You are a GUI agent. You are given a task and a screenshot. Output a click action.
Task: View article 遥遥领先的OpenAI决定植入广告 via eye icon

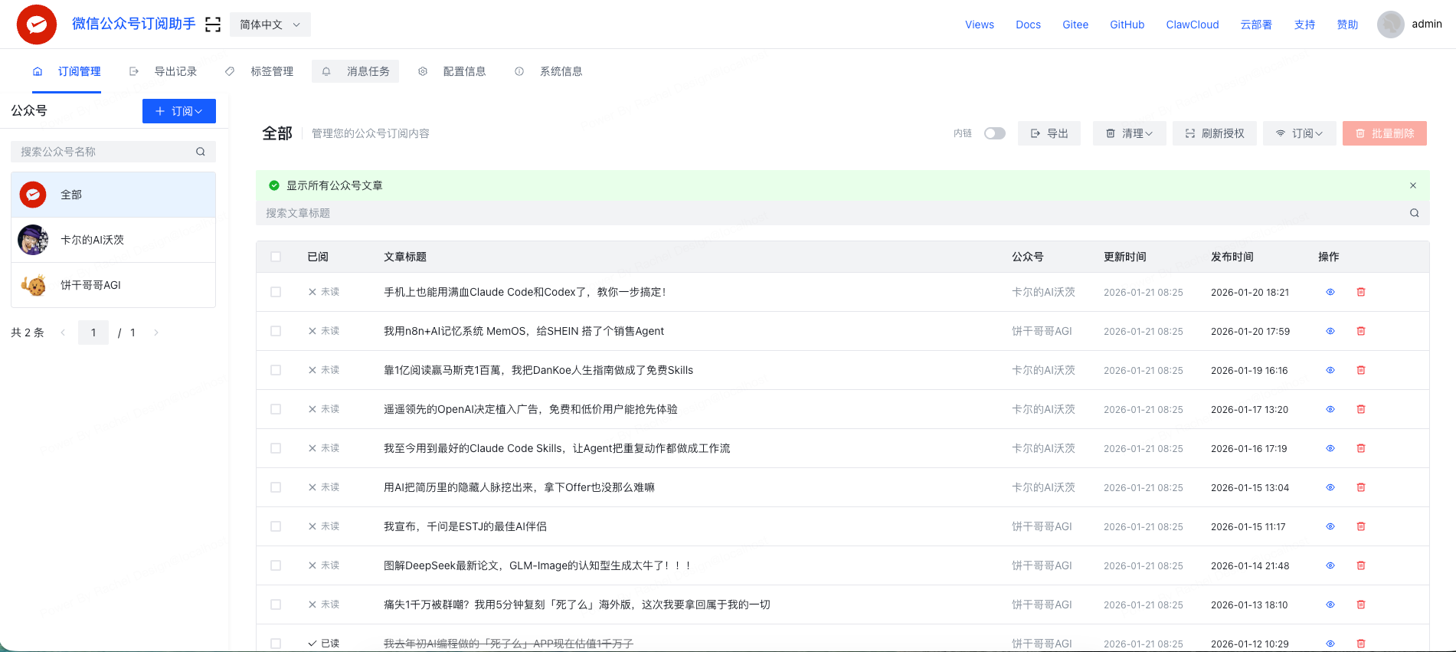[1330, 409]
